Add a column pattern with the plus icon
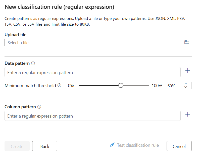 coord(187,115)
